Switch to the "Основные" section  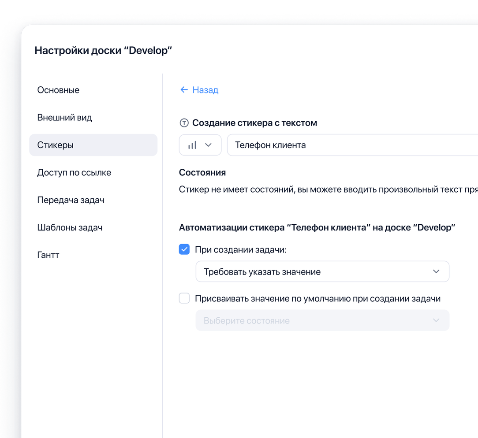tap(58, 90)
